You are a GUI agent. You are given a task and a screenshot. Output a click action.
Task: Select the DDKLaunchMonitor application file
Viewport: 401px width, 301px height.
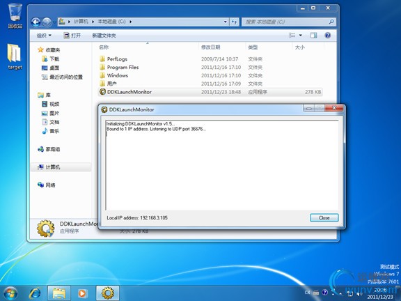[210, 92]
